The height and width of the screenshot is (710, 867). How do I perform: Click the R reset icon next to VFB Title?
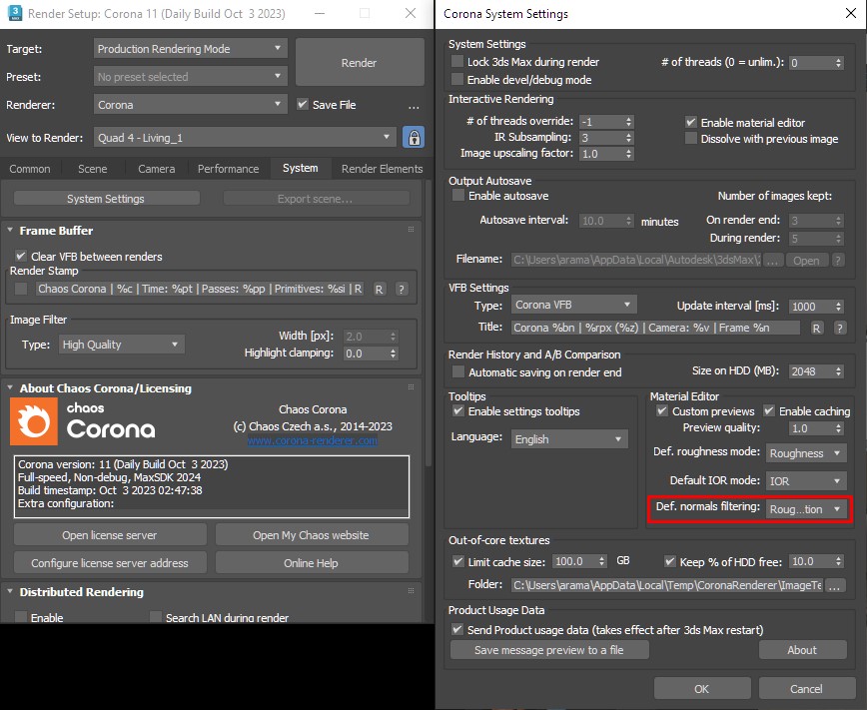click(818, 328)
